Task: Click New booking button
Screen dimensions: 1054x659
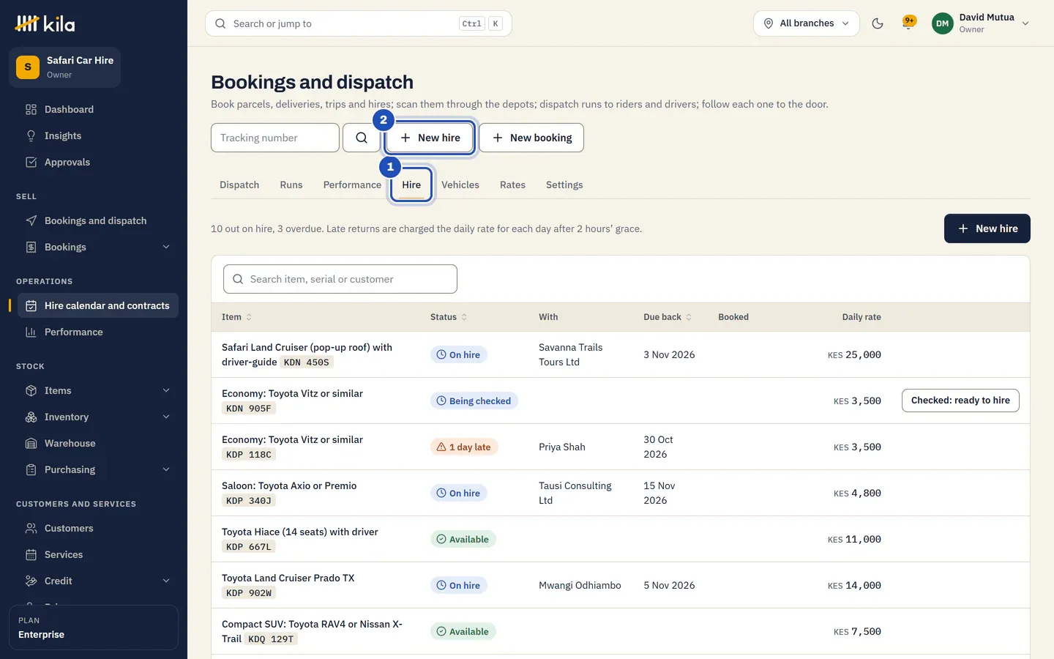Action: [x=531, y=138]
